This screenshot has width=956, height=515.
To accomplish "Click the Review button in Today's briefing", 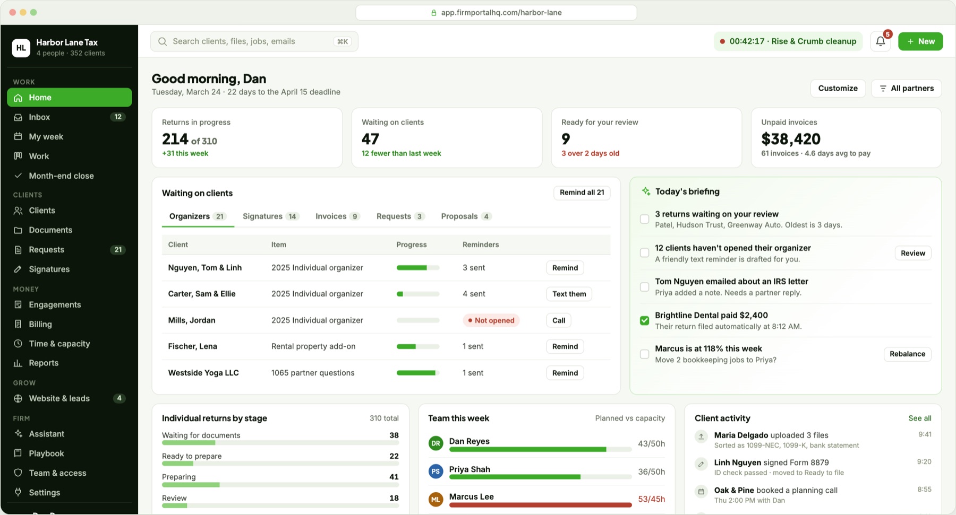I will tap(912, 254).
